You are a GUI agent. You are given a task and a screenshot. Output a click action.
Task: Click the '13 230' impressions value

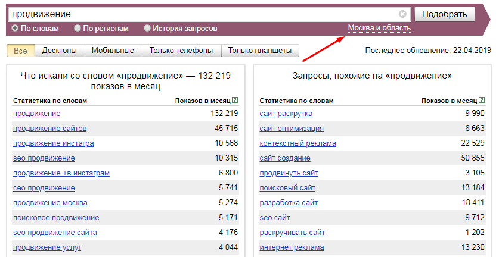tap(473, 247)
